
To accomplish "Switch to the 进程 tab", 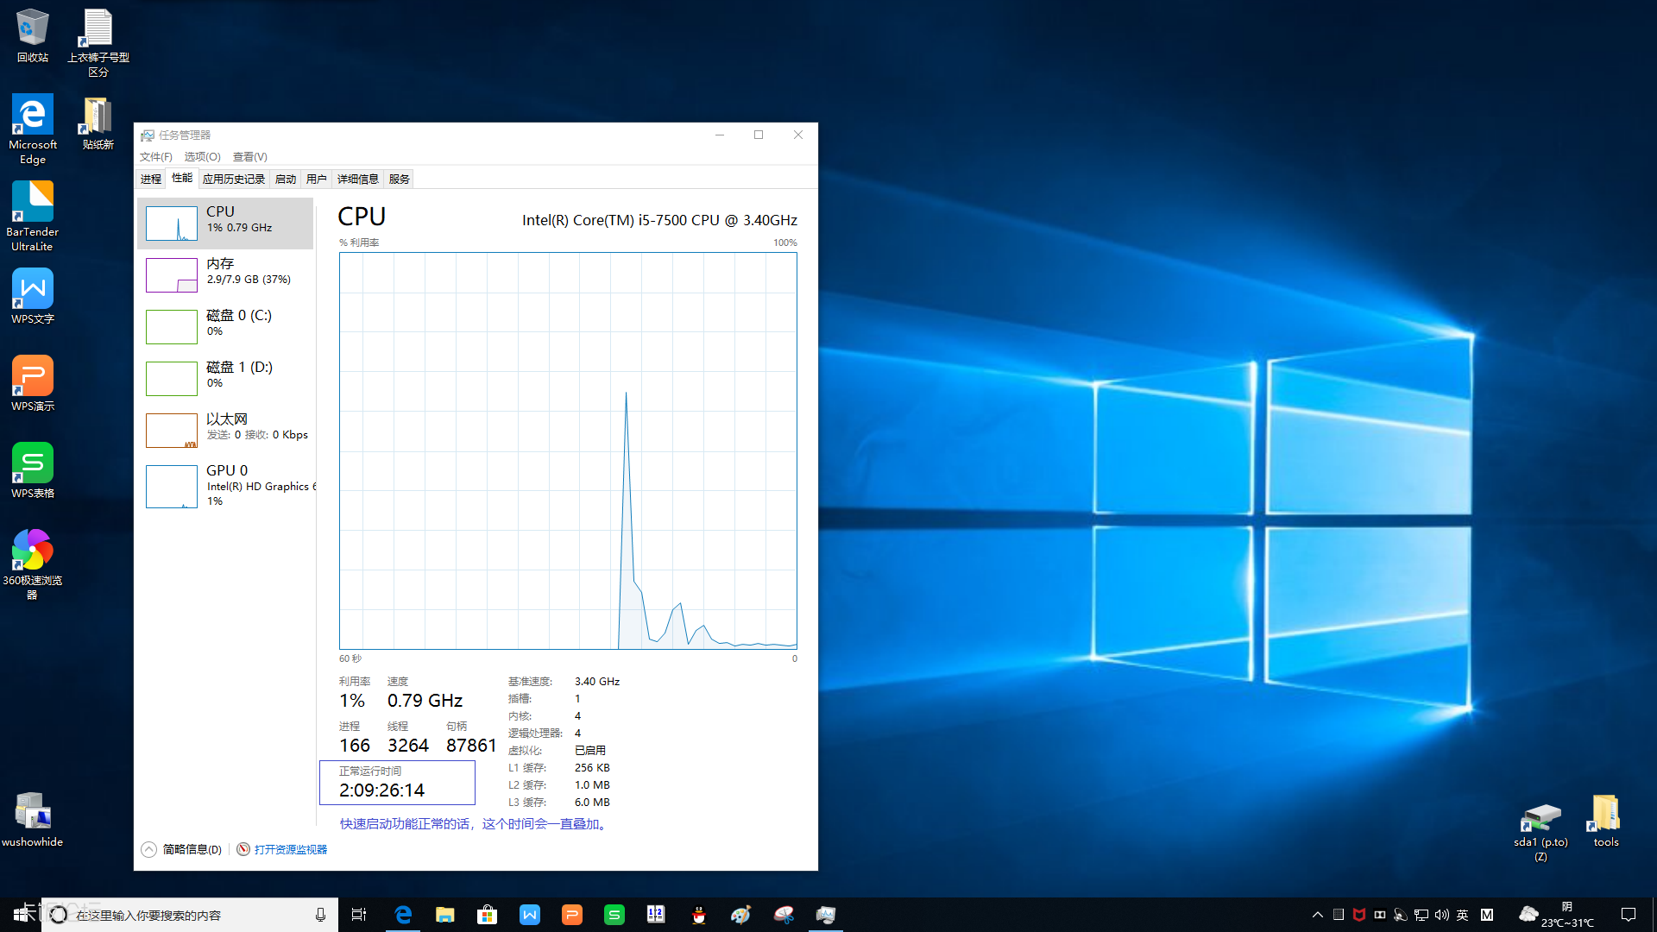I will tap(151, 179).
